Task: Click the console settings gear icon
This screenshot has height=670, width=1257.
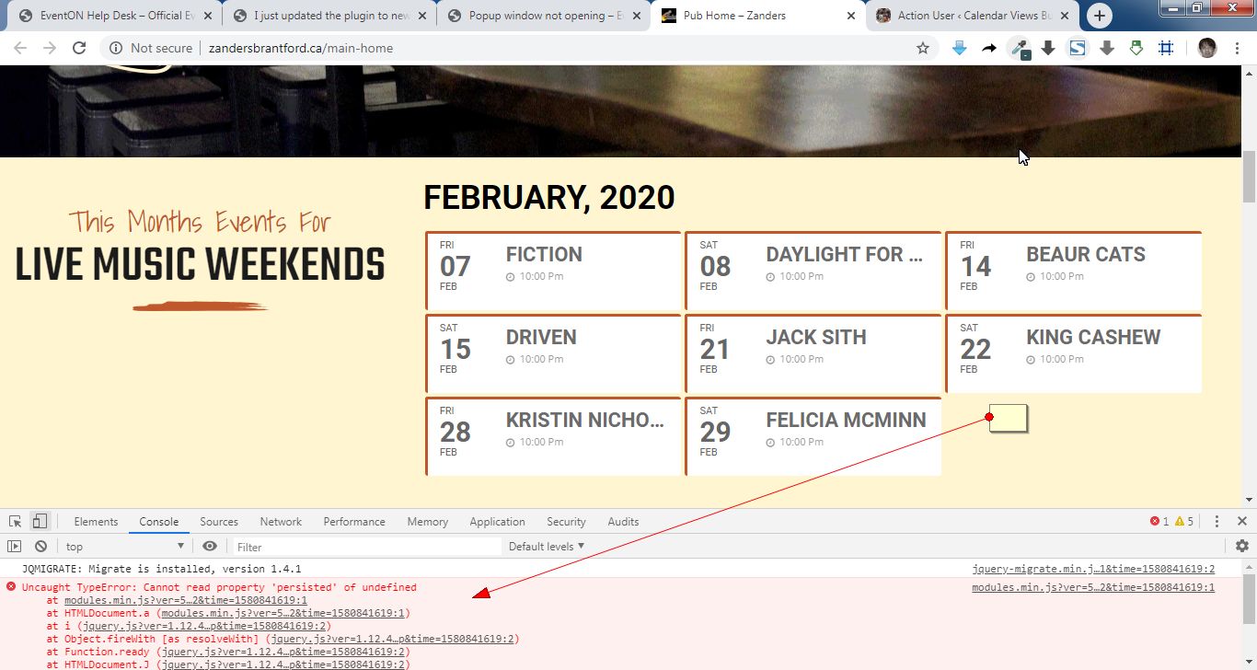Action: [1241, 547]
